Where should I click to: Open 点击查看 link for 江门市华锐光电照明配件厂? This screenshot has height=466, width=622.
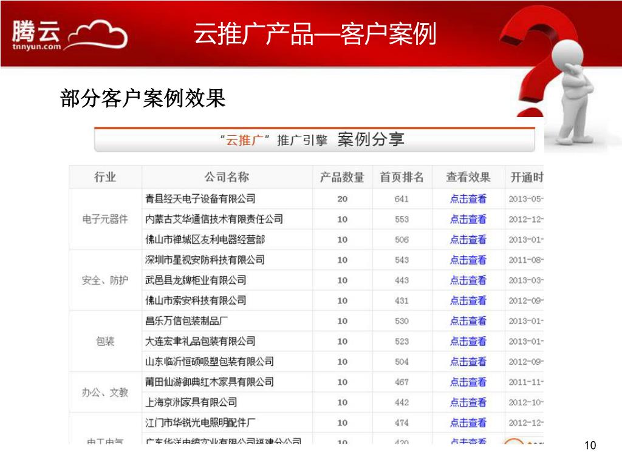tap(468, 423)
